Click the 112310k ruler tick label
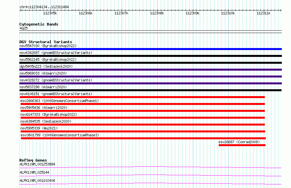The height and width of the screenshot is (188, 291). tap(228, 13)
